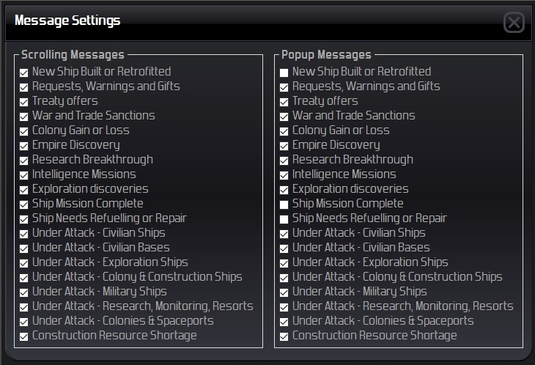
Task: Turn off scrolling Research Breakthrough messages
Action: pyautogui.click(x=24, y=161)
